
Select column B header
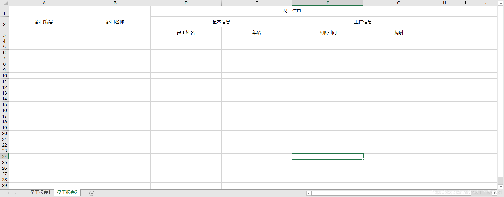[x=115, y=3]
